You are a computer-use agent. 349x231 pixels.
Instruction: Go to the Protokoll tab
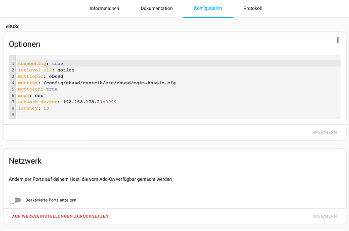(252, 9)
